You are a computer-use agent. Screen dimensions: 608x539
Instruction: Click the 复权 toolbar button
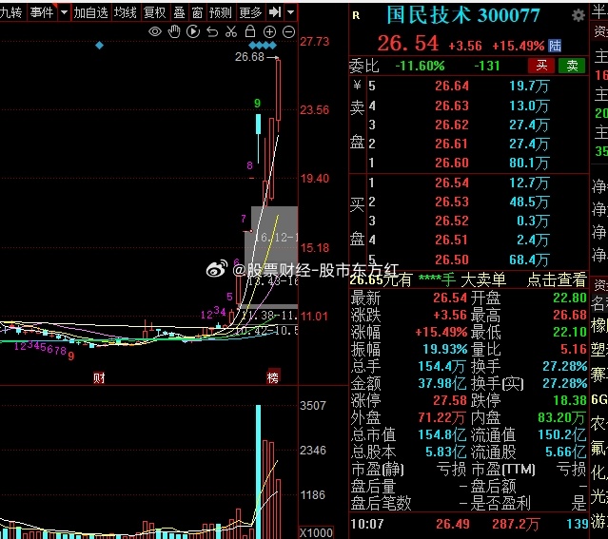coord(155,12)
